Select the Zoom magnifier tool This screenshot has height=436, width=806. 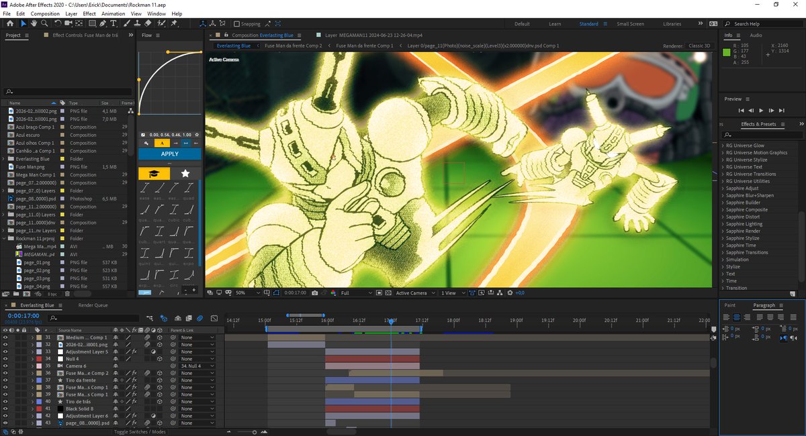tap(44, 23)
